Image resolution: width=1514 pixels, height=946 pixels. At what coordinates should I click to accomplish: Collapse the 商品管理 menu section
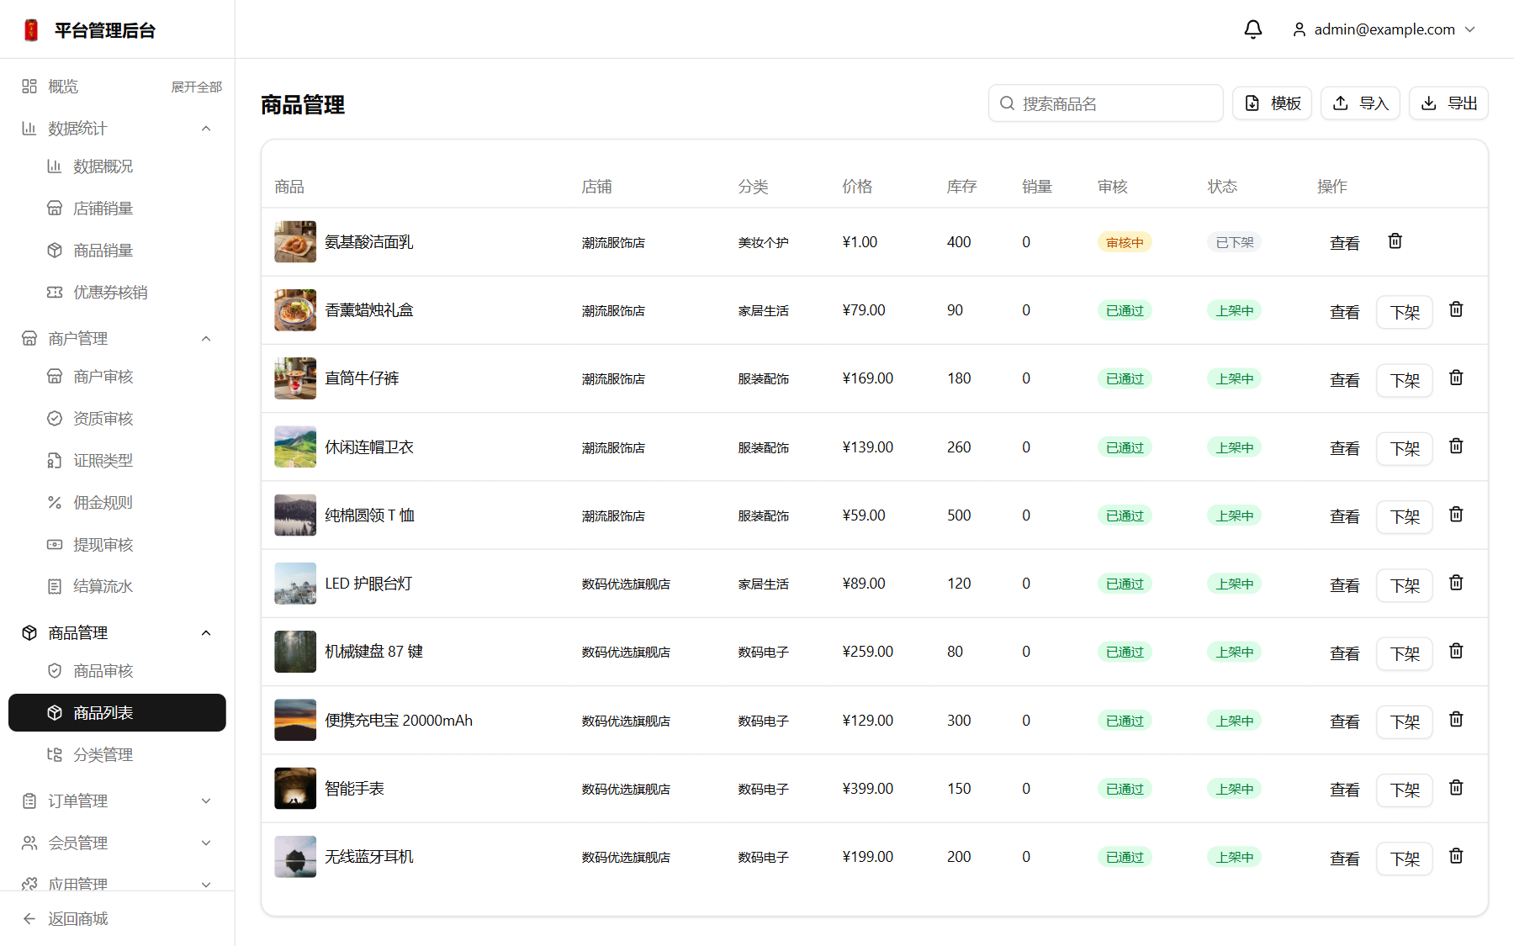(x=117, y=633)
